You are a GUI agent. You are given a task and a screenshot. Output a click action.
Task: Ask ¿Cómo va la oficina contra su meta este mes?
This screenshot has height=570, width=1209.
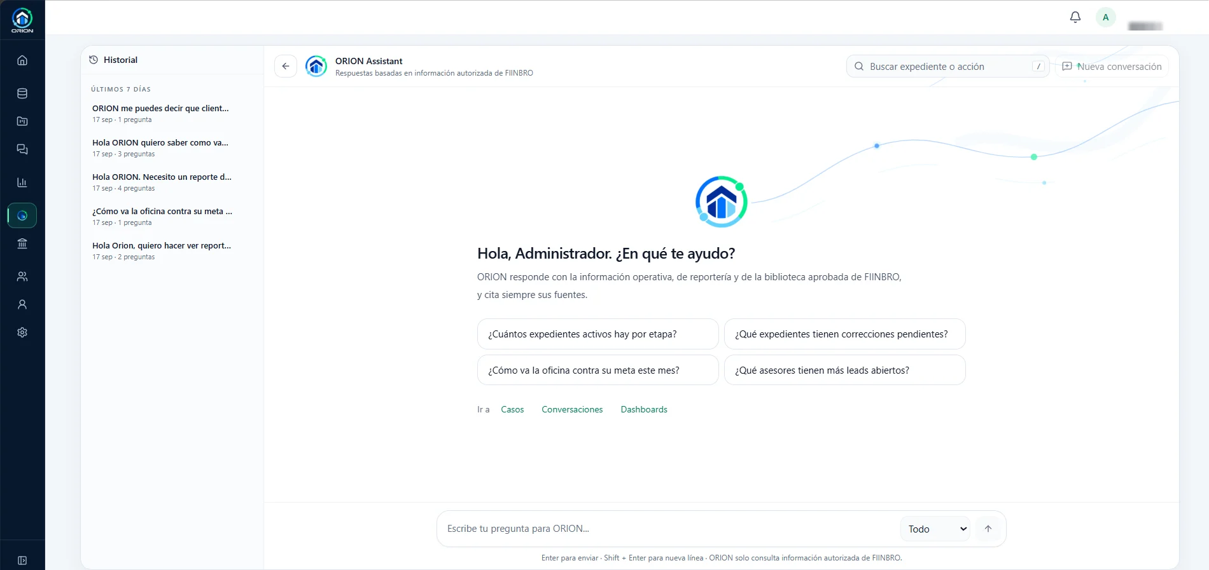[x=598, y=370]
